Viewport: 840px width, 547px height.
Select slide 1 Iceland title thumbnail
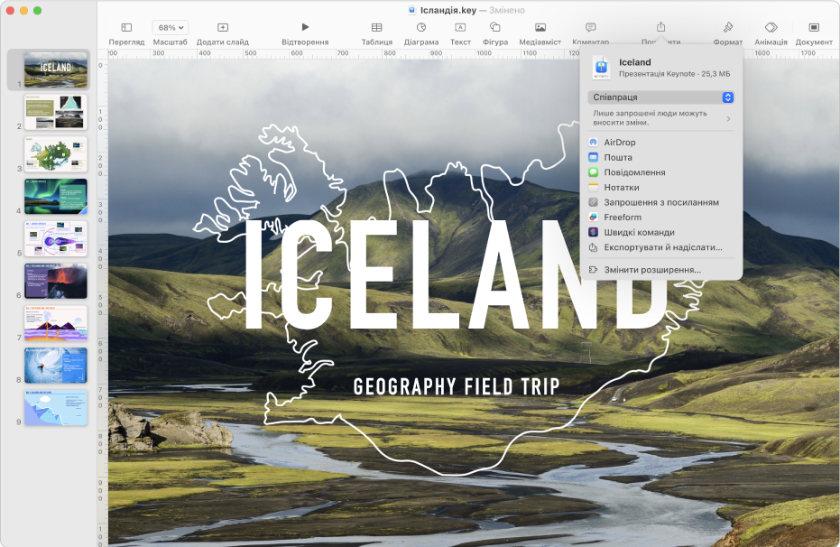coord(56,70)
